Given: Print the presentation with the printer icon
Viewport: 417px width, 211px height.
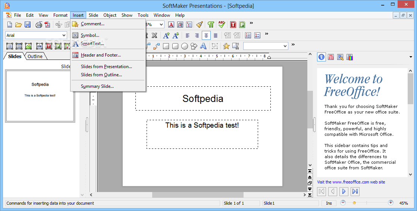Looking at the screenshot, I should (39, 25).
